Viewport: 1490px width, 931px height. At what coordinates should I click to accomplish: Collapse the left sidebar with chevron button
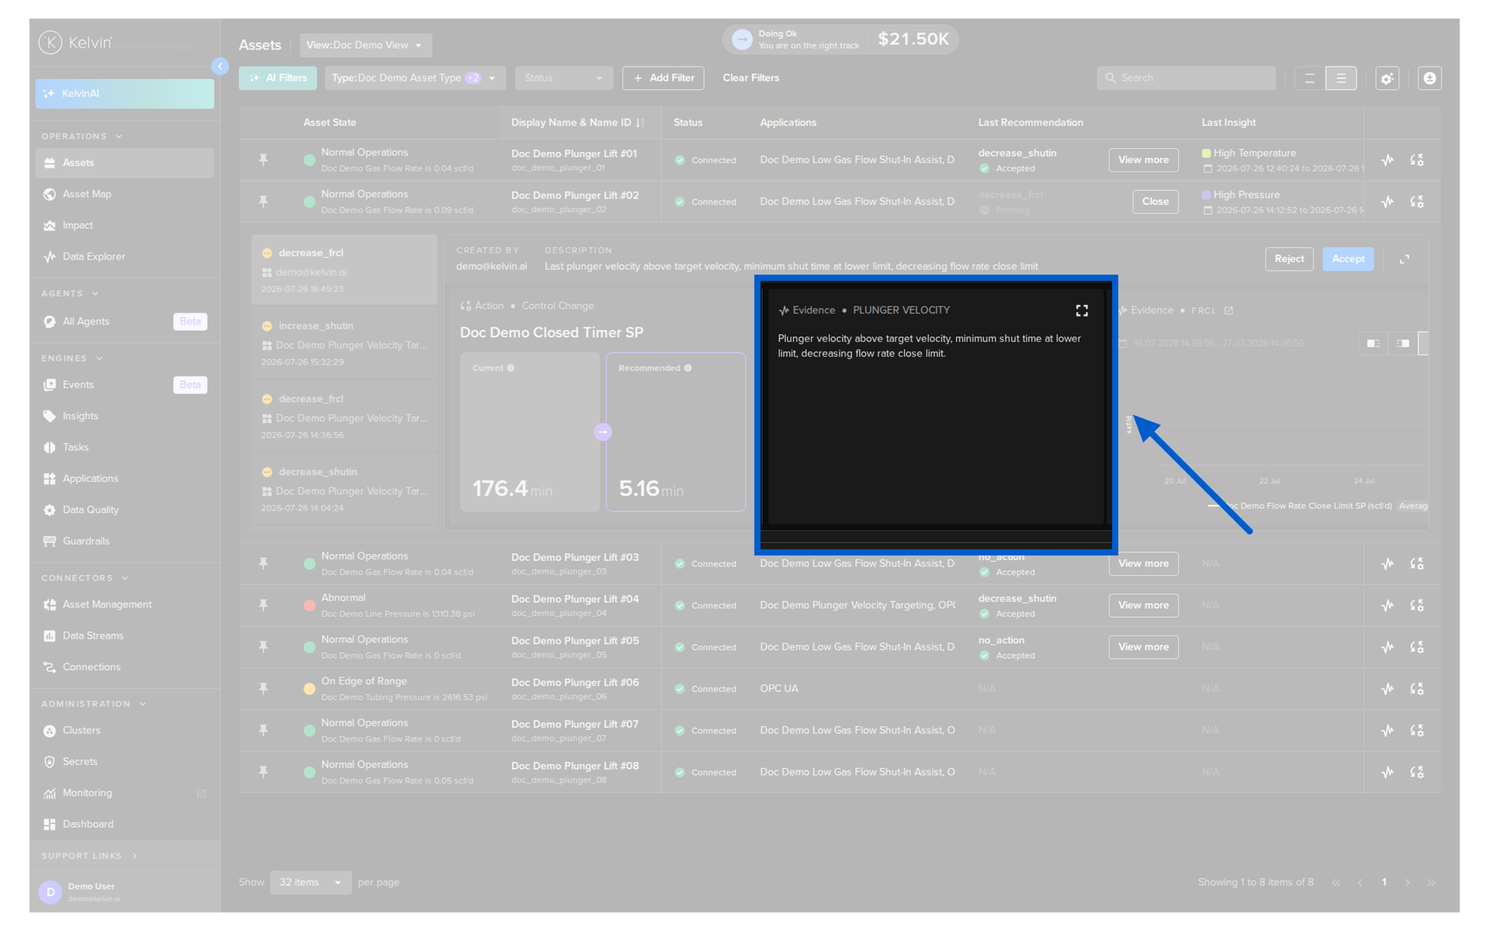tap(220, 67)
